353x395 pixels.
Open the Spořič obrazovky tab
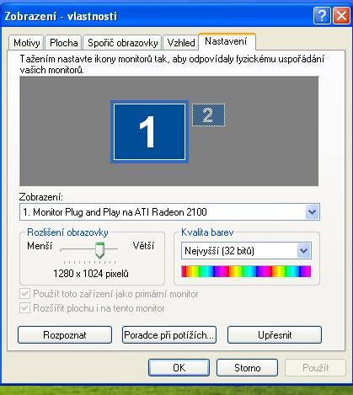pos(122,43)
